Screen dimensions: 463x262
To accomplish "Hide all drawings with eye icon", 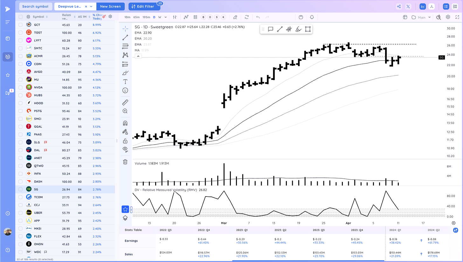I will [125, 149].
